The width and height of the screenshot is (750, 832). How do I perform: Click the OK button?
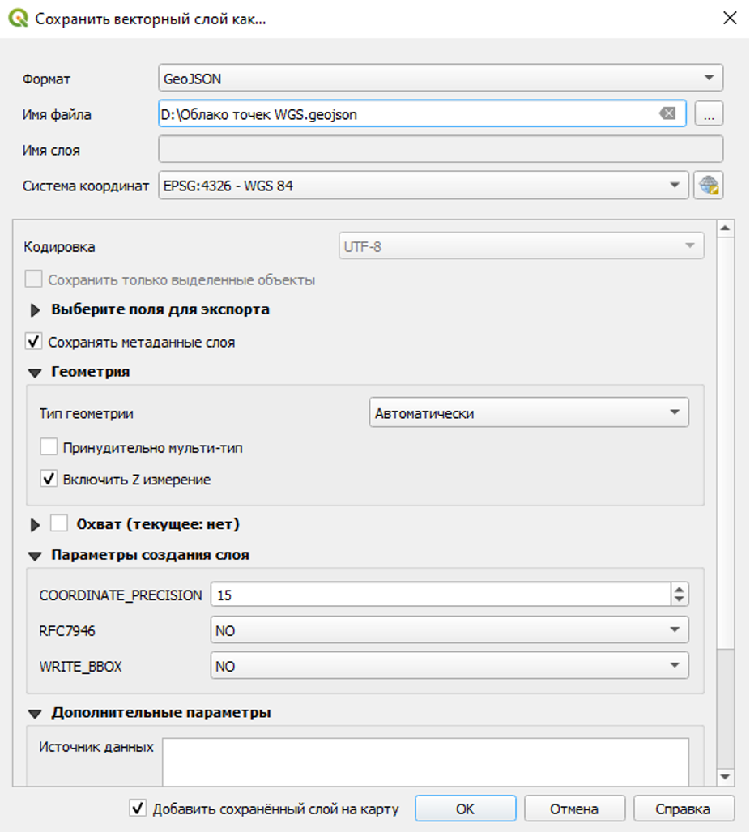[x=465, y=809]
